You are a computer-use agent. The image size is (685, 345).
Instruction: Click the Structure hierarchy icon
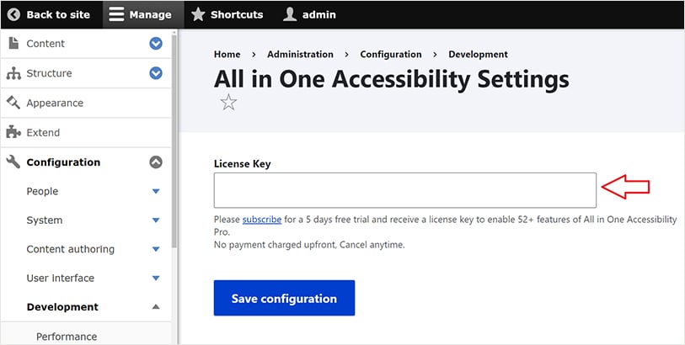tap(13, 73)
